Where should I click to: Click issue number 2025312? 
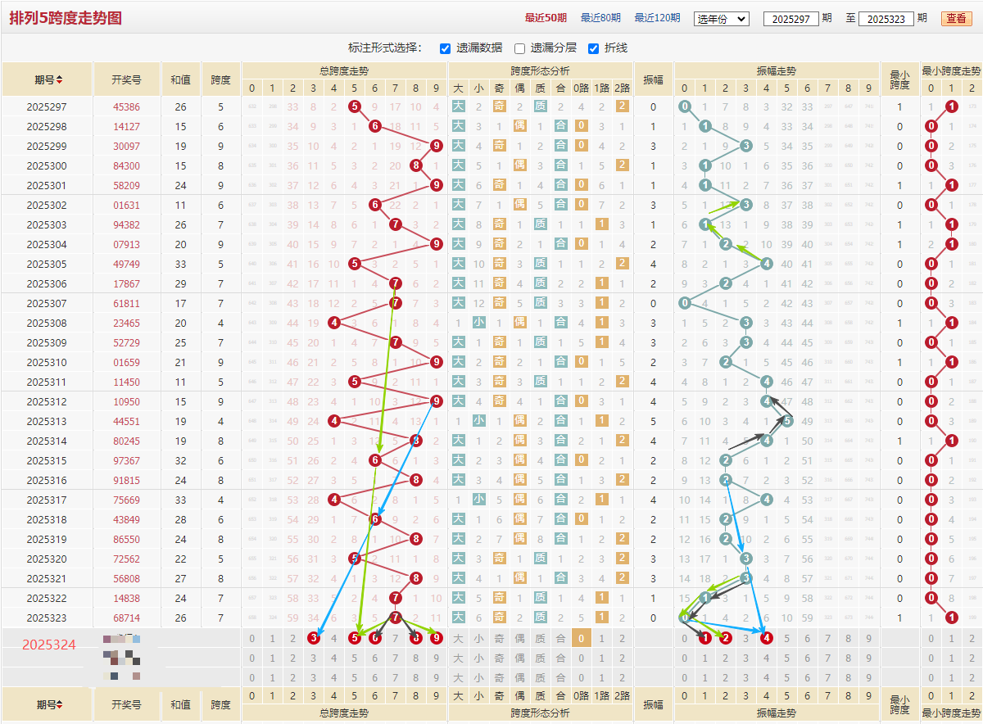pos(47,401)
